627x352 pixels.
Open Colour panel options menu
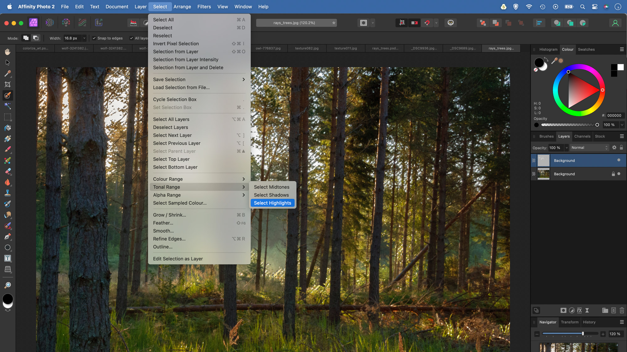point(622,49)
